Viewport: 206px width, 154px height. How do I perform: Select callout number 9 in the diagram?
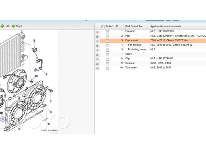46,74
